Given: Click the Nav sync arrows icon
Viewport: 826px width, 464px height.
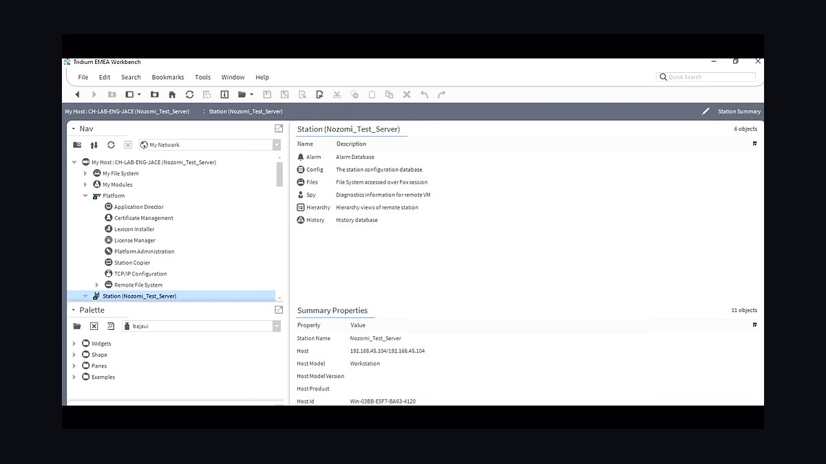Looking at the screenshot, I should point(94,145).
